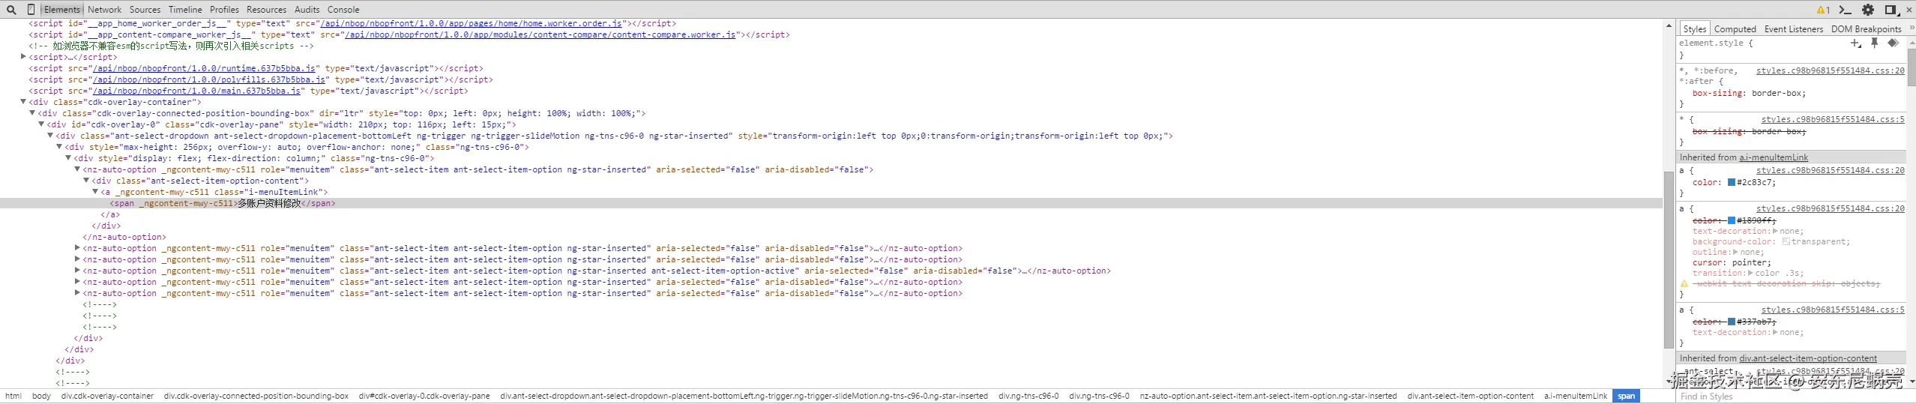Image resolution: width=1916 pixels, height=404 pixels.
Task: Open home.worker.order.js script link
Action: pyautogui.click(x=471, y=23)
